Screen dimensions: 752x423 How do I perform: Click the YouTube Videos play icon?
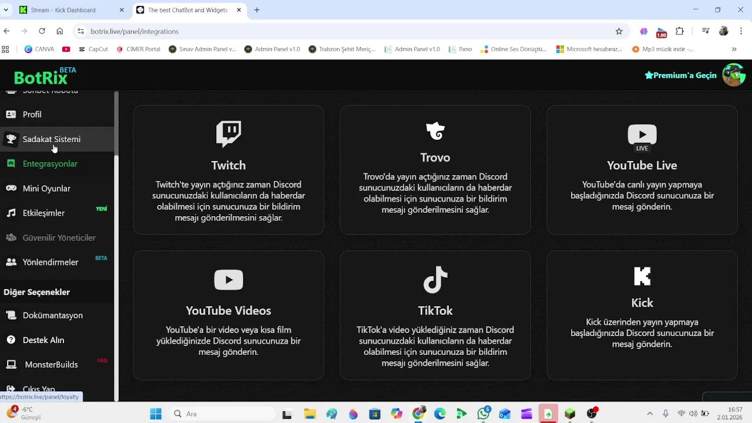pyautogui.click(x=229, y=280)
